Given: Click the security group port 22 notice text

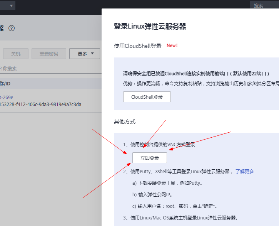Looking at the screenshot, I should (196, 74).
